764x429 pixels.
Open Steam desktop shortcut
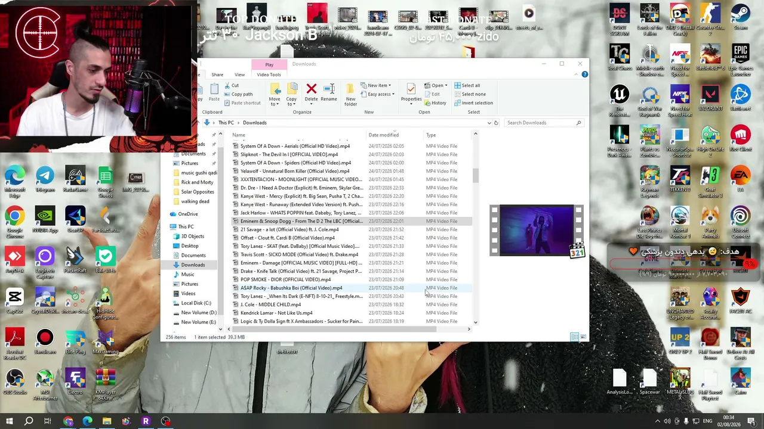(740, 18)
